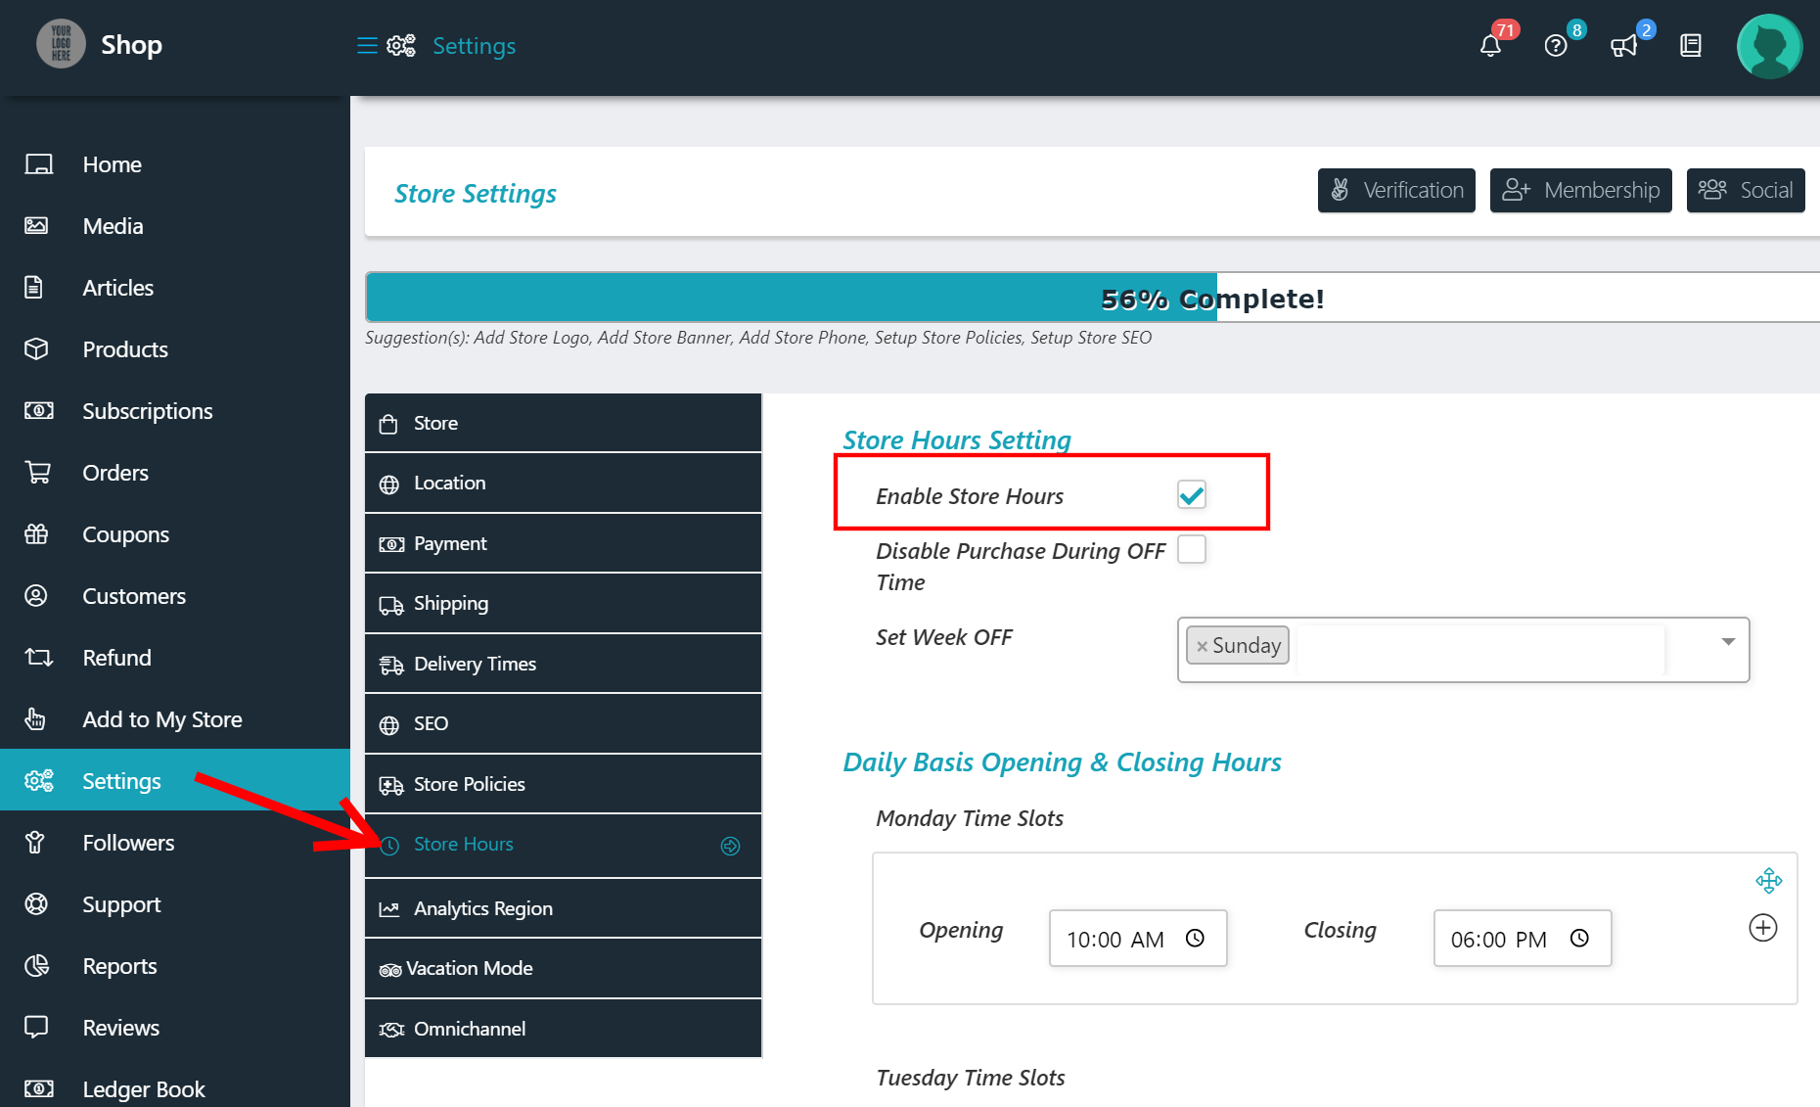Open the knowledge base book icon

tap(1691, 46)
